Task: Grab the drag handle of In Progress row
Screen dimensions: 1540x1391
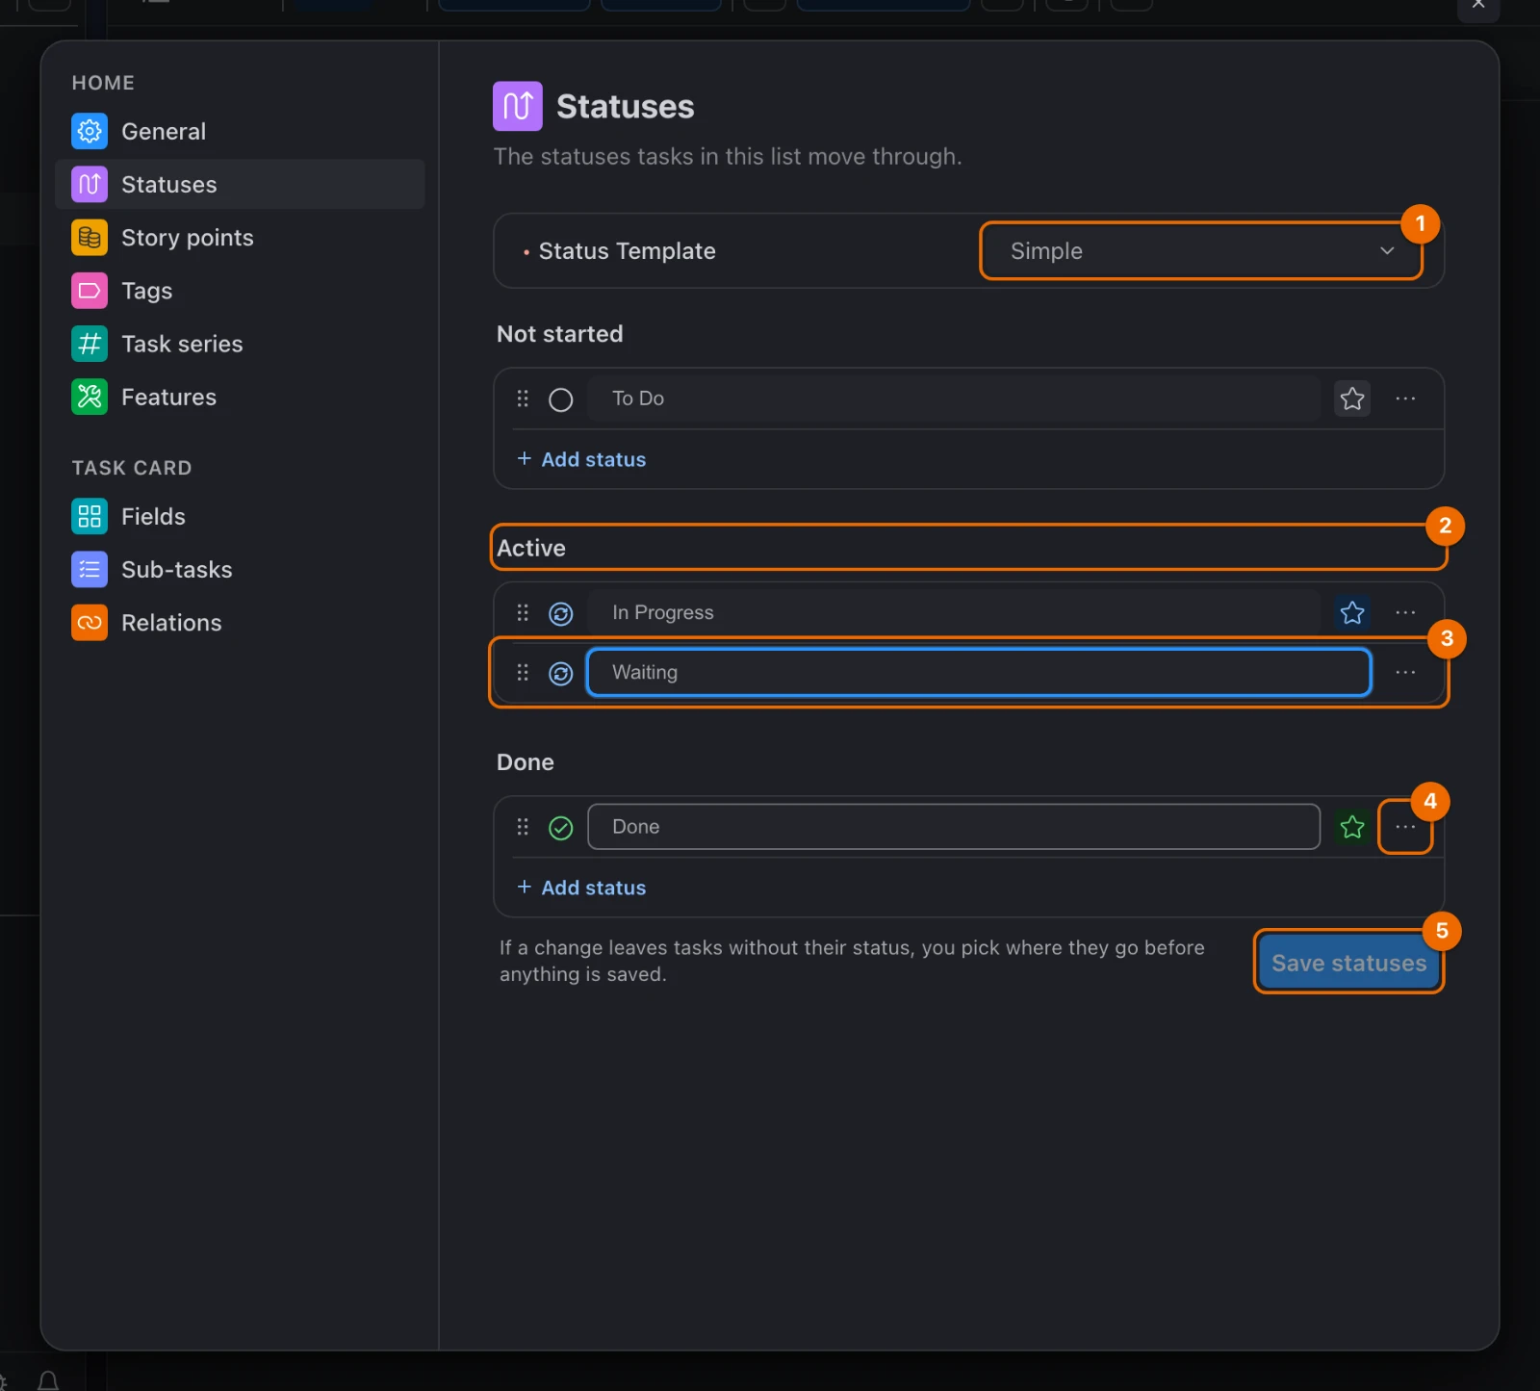Action: [523, 612]
